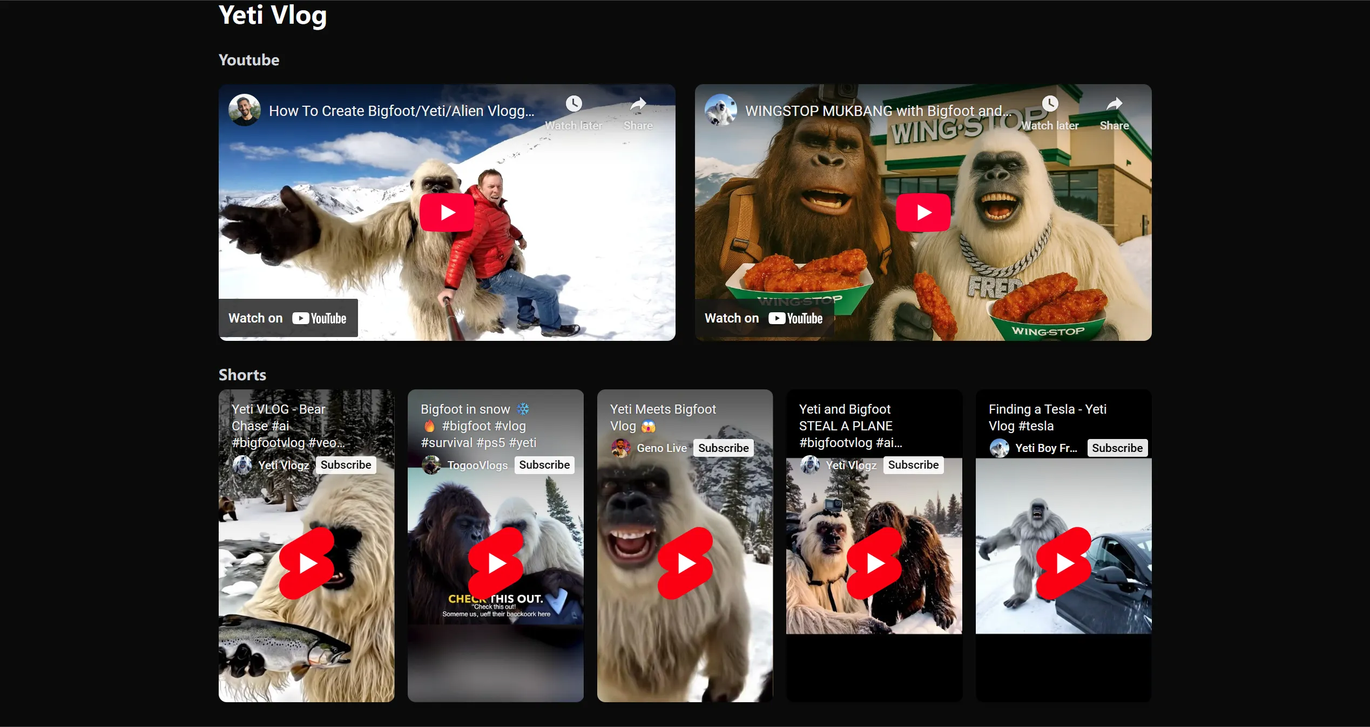This screenshot has height=727, width=1370.
Task: Play the How To Create Bigfoot video
Action: 447,212
